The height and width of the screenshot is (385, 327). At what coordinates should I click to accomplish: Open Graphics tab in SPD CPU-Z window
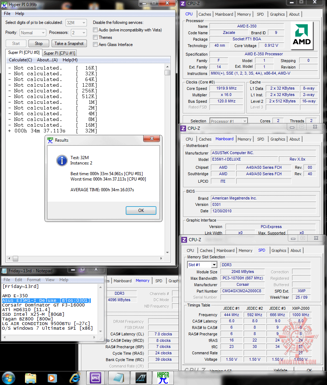coord(279,250)
